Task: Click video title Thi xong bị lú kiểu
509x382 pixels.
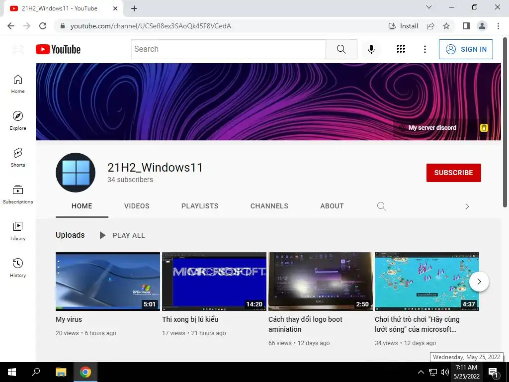Action: (x=190, y=319)
